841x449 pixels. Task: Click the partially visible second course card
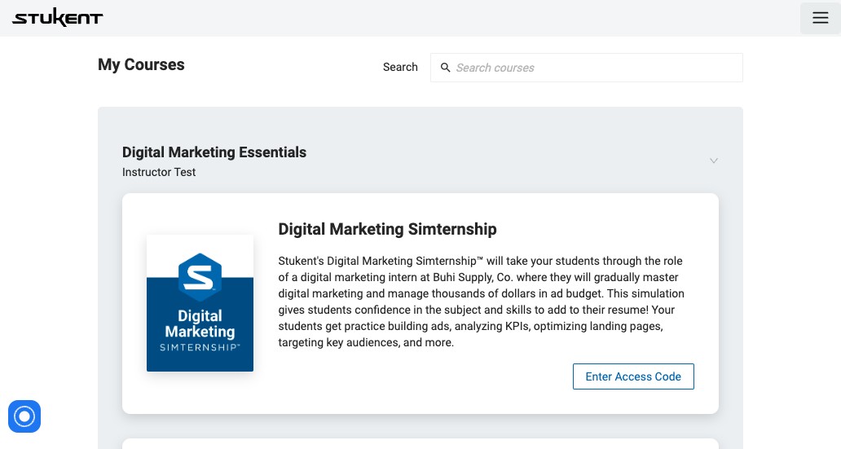[x=420, y=443]
